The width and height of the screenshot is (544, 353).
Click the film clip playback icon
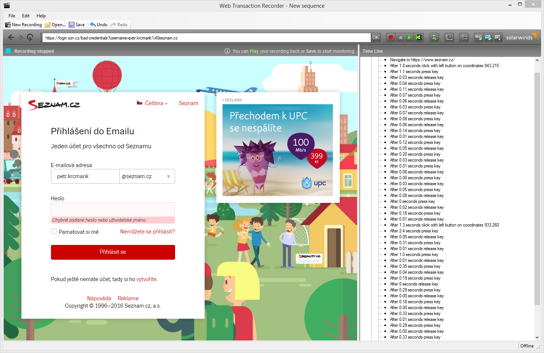click(419, 37)
